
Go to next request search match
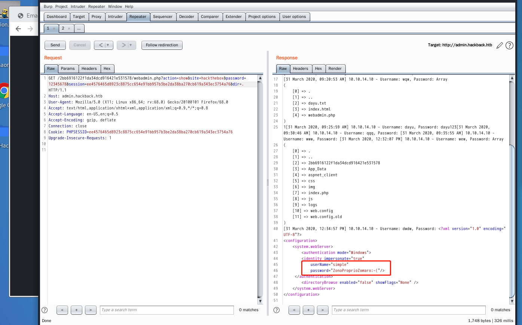click(91, 310)
